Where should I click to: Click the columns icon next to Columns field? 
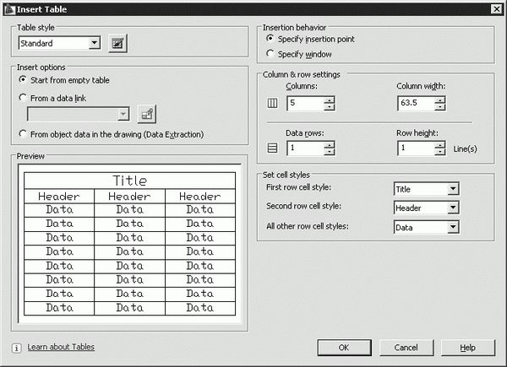(273, 103)
